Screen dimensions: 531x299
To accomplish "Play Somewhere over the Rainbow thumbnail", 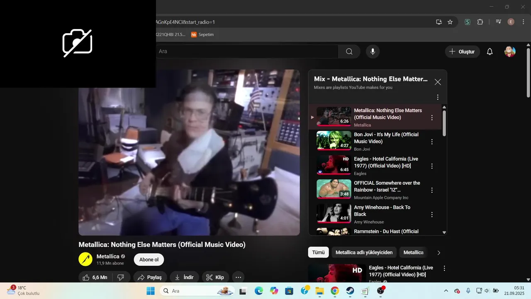I will point(334,189).
